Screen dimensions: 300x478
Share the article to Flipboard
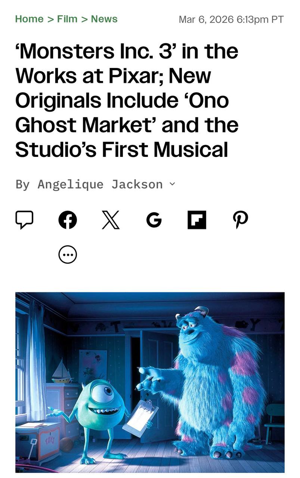(x=197, y=220)
